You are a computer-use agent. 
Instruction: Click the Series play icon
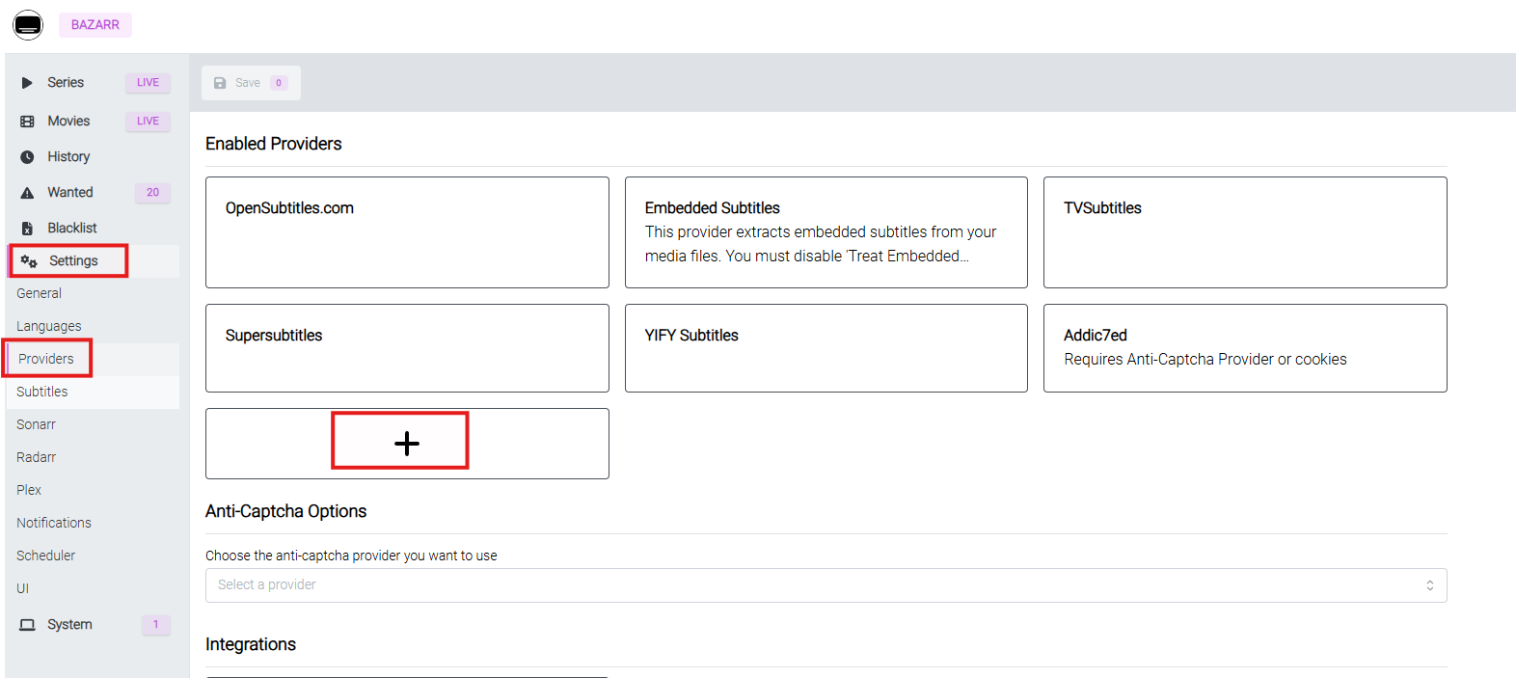(x=27, y=83)
